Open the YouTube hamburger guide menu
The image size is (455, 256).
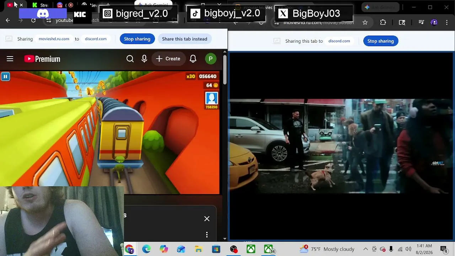[x=10, y=59]
